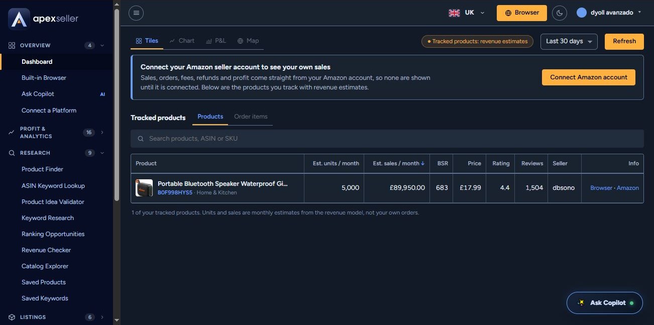Image resolution: width=654 pixels, height=325 pixels.
Task: Open the UK marketplace dropdown
Action: point(467,13)
